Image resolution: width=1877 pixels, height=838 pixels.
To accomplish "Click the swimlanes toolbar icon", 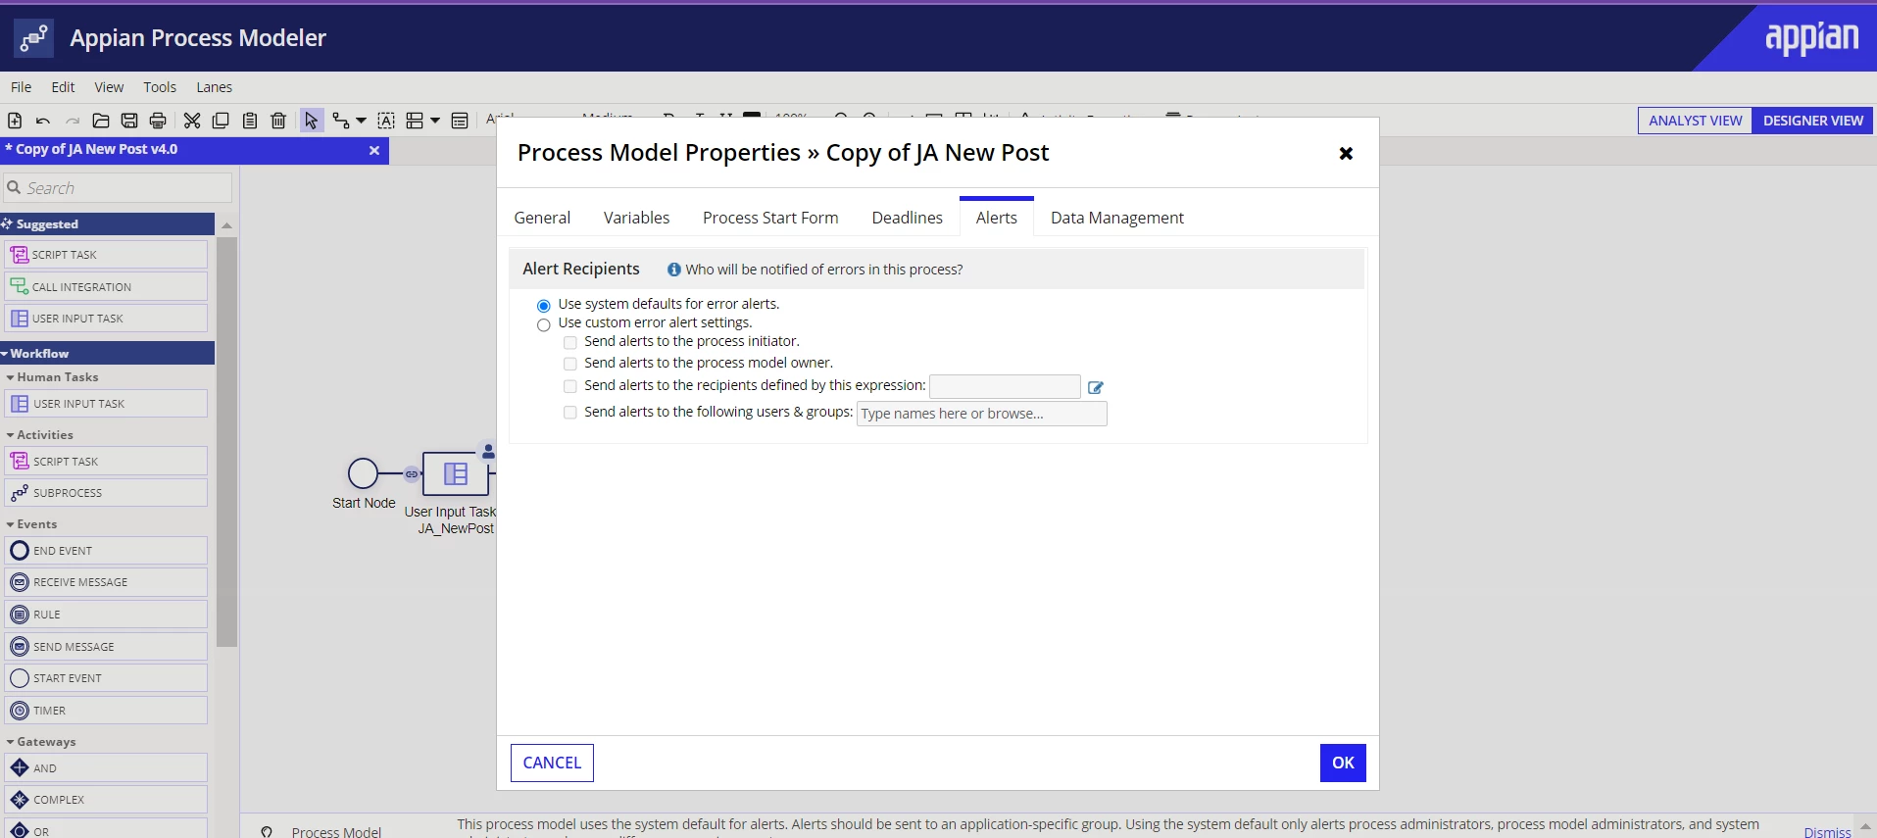I will coord(415,121).
